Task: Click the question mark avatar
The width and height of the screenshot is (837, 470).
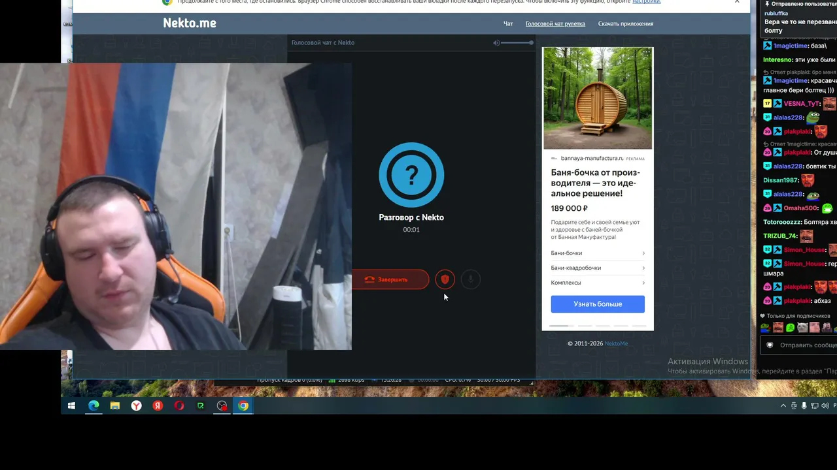Action: coord(411,174)
